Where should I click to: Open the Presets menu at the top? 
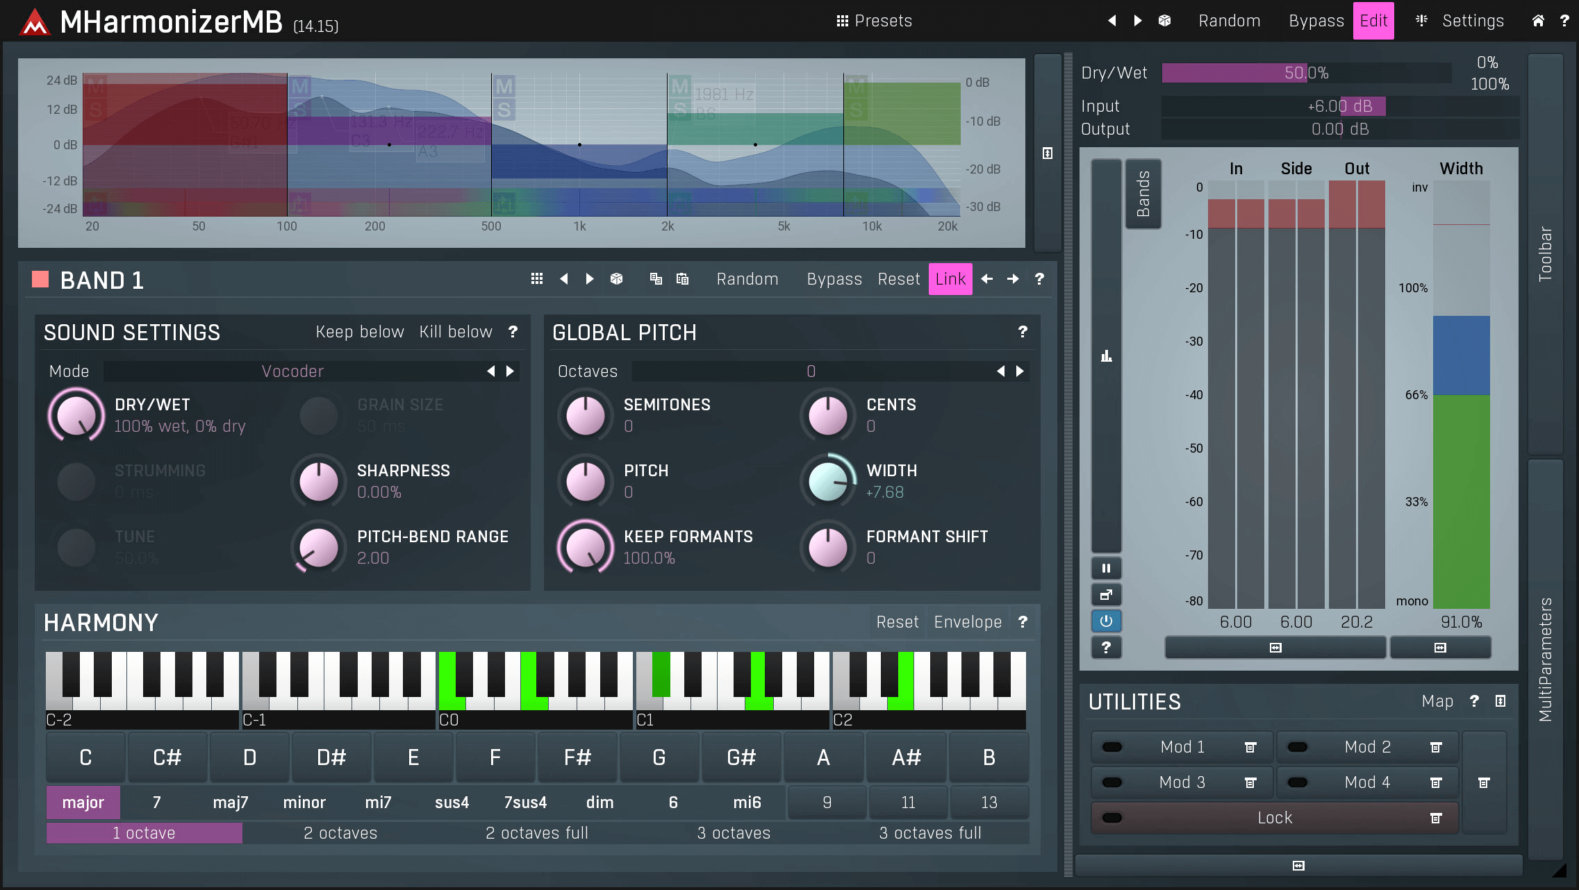(874, 20)
